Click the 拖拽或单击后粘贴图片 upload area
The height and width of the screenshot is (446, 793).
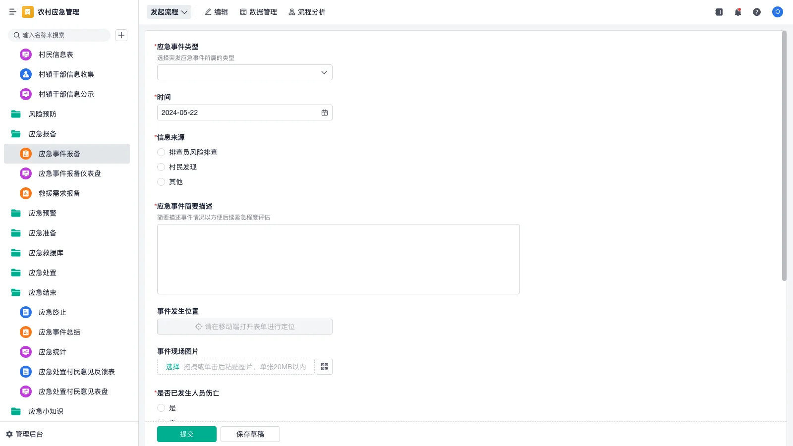(x=236, y=367)
